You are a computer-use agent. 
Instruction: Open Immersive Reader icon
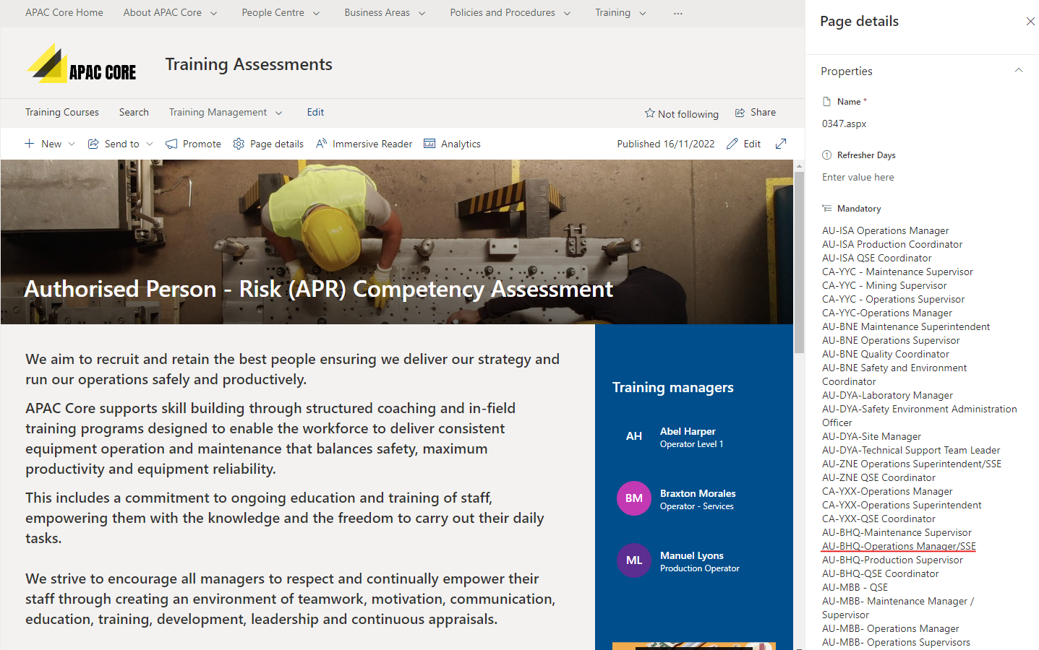(x=322, y=144)
